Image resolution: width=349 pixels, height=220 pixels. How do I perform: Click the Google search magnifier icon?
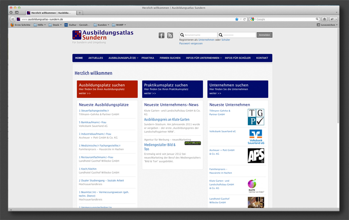coord(317,19)
